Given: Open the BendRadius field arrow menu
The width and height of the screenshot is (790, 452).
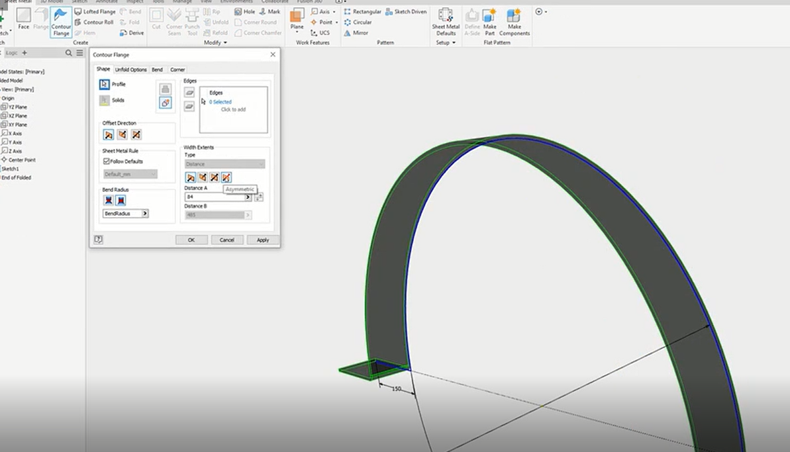Looking at the screenshot, I should (x=144, y=213).
